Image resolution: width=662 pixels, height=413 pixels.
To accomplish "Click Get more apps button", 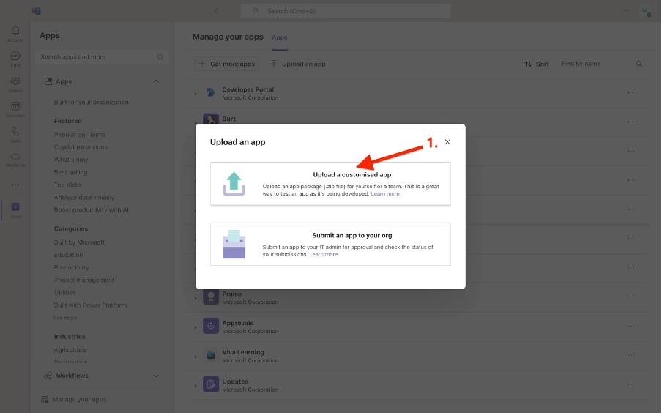I will (x=227, y=64).
